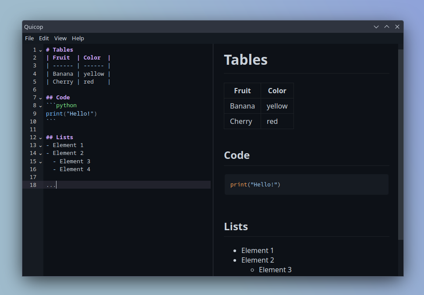Collapse the fold at line 15
The height and width of the screenshot is (295, 424).
pos(41,162)
